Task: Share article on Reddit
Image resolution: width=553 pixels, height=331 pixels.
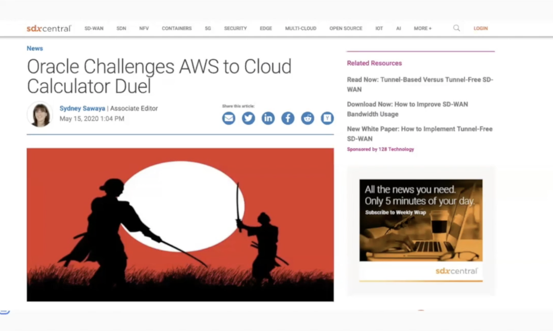Action: [307, 118]
